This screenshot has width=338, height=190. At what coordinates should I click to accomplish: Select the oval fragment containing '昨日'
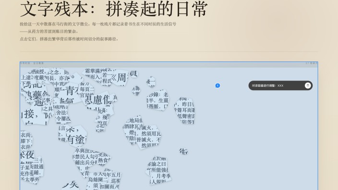[184, 110]
